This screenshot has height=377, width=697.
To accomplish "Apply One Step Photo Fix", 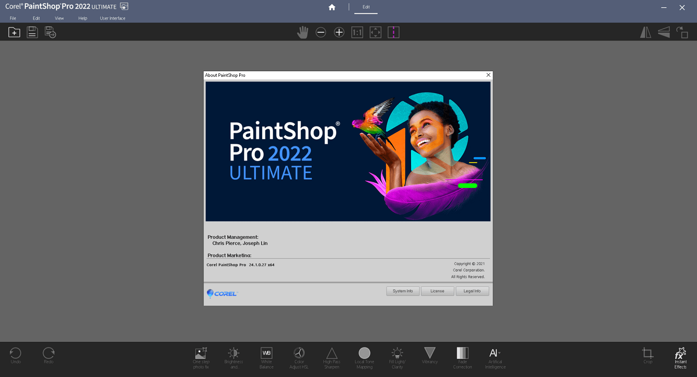I will click(x=201, y=358).
